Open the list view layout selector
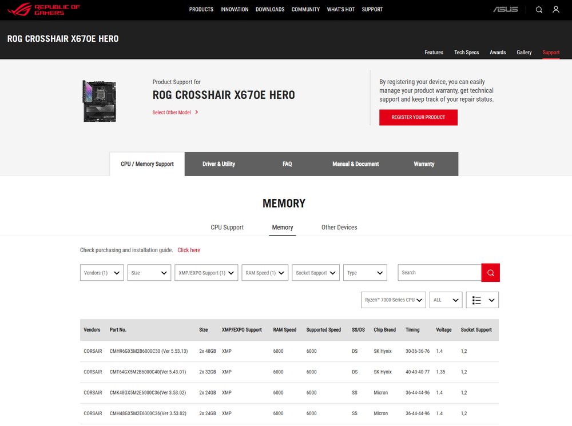The width and height of the screenshot is (572, 426). pos(482,300)
